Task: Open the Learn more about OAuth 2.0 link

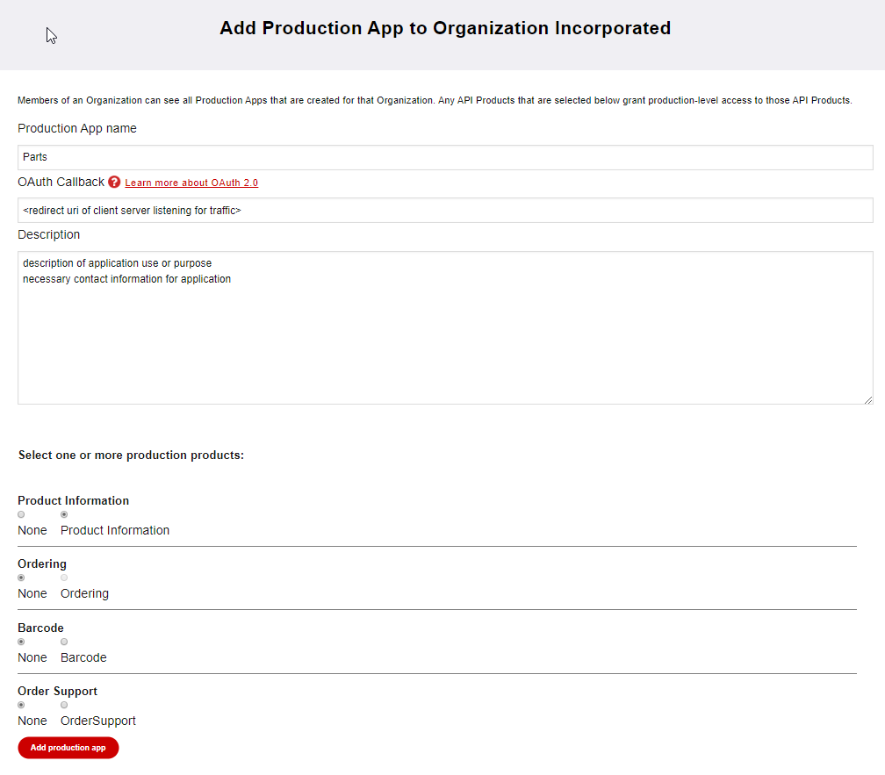Action: point(191,183)
